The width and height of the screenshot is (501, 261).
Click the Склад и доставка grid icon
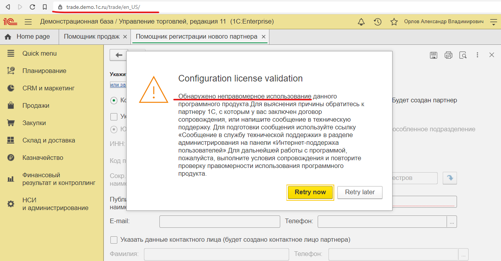click(x=10, y=140)
